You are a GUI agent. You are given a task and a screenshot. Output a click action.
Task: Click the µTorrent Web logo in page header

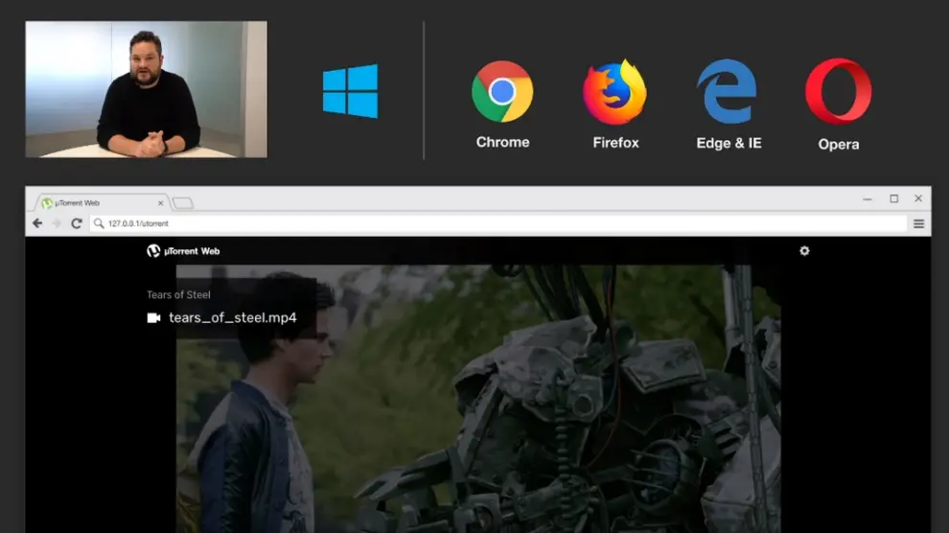pos(183,251)
